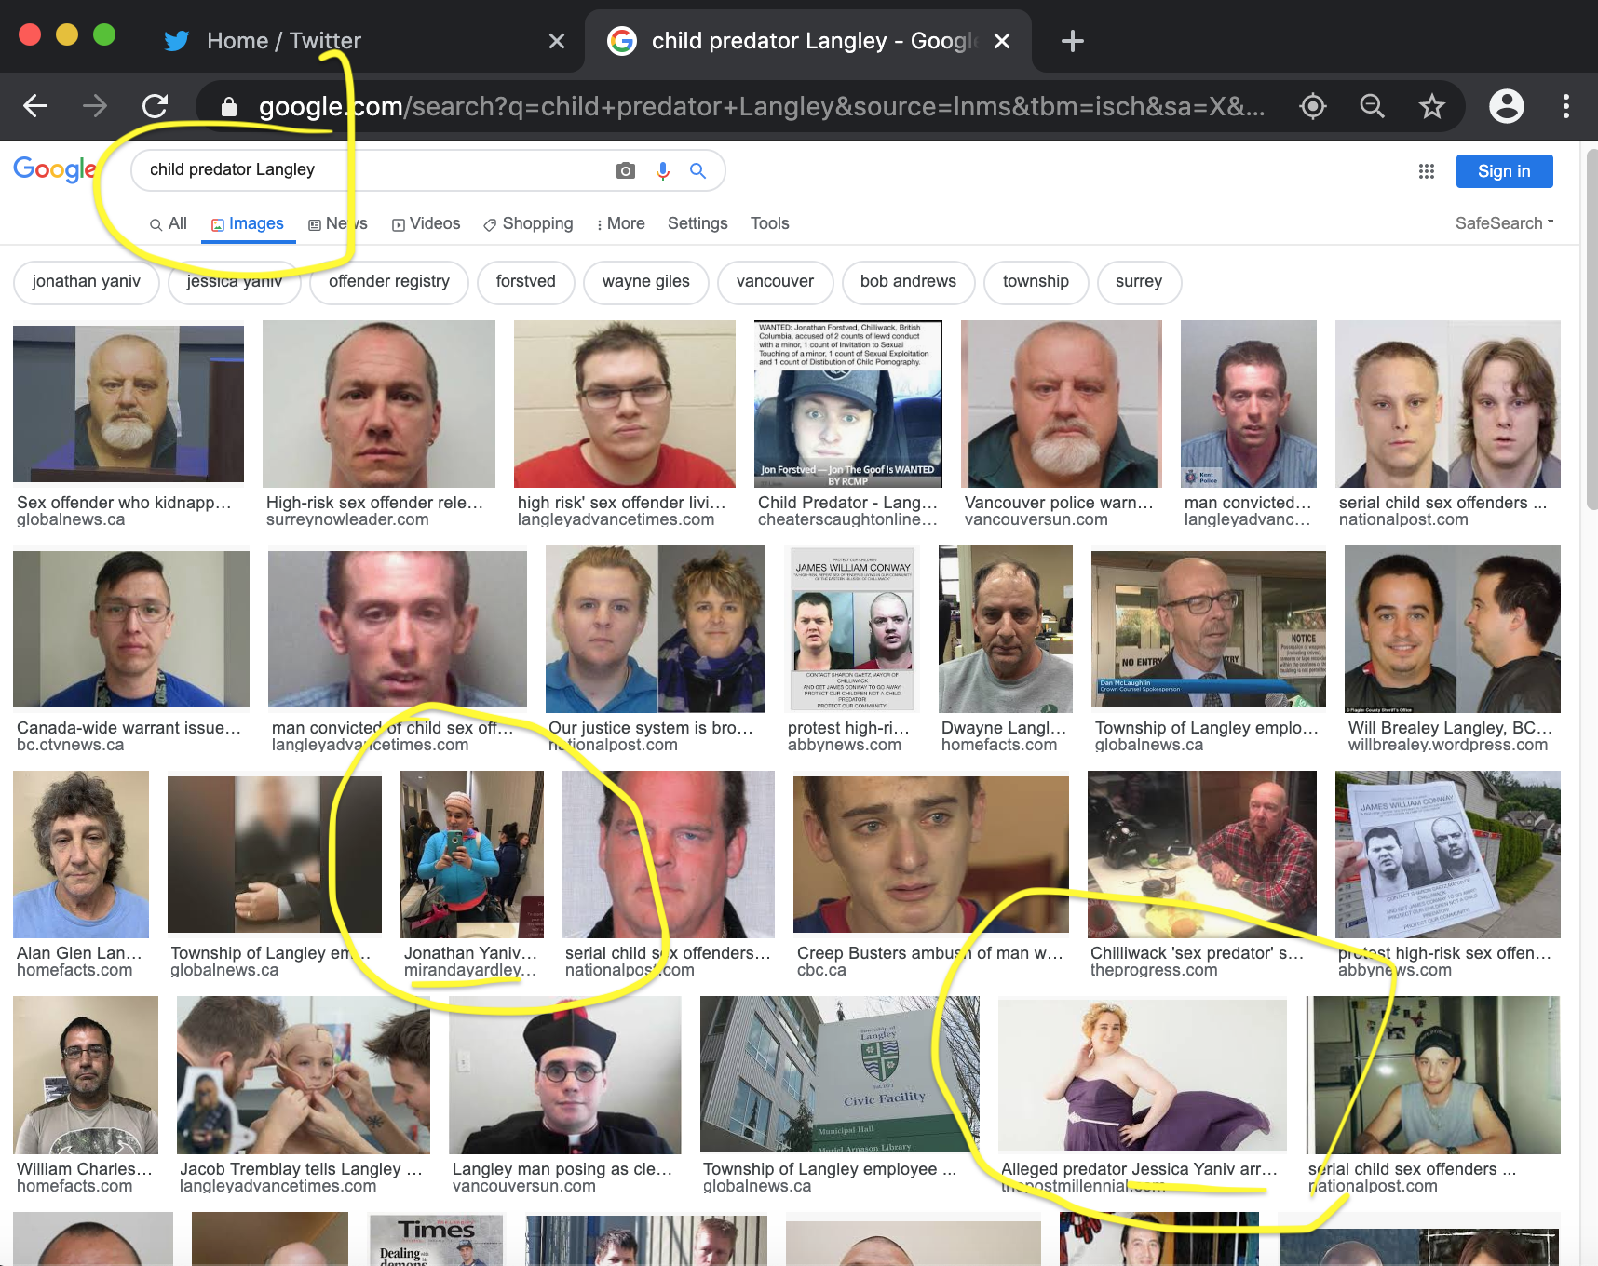Image resolution: width=1598 pixels, height=1266 pixels.
Task: Open the Creep Busters ambush thumbnail
Action: (x=931, y=854)
